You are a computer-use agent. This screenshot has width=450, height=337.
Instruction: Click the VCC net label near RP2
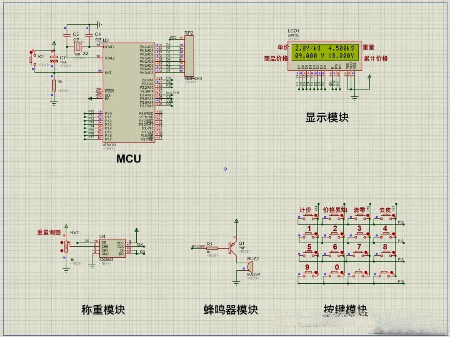pos(173,37)
